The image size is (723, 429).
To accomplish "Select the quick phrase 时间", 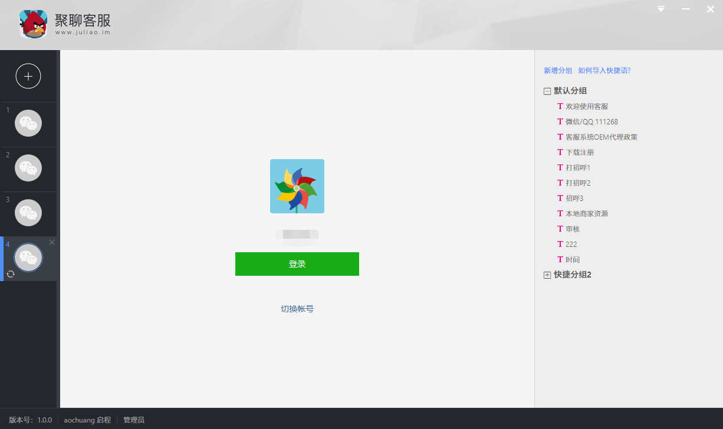I will [x=573, y=260].
